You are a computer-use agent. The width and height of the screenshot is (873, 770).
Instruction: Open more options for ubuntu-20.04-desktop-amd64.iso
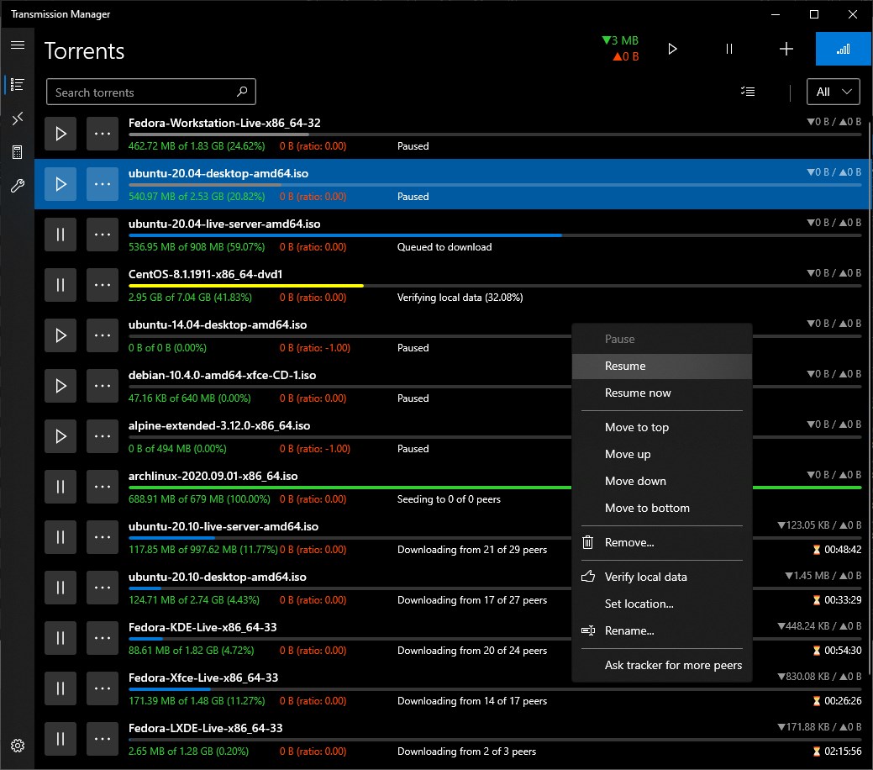coord(103,184)
